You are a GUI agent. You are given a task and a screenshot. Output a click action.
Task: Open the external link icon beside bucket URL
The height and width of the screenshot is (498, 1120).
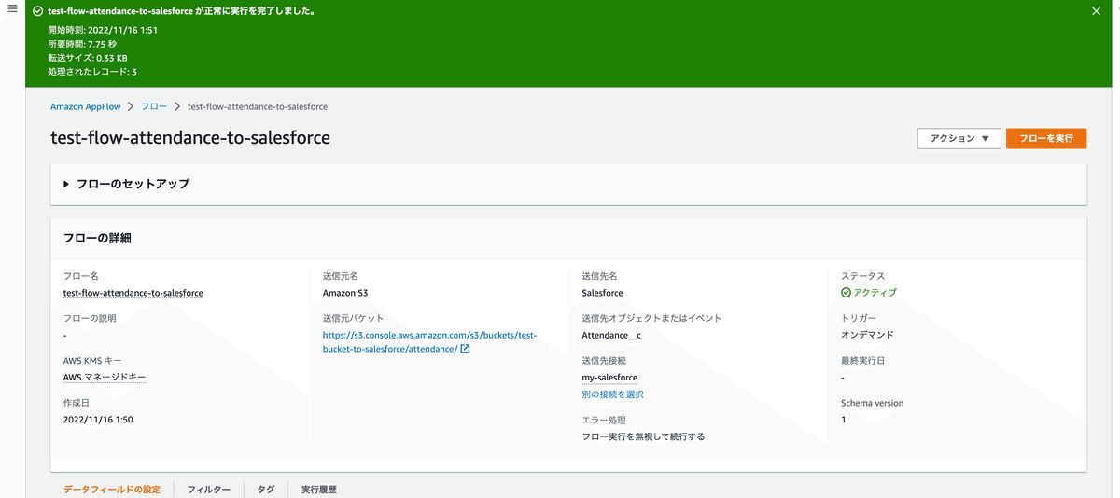pos(466,349)
